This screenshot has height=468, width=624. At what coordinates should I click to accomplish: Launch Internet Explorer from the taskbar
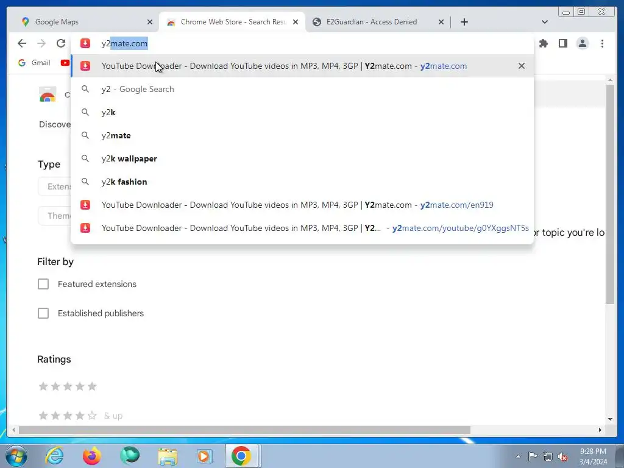point(54,456)
